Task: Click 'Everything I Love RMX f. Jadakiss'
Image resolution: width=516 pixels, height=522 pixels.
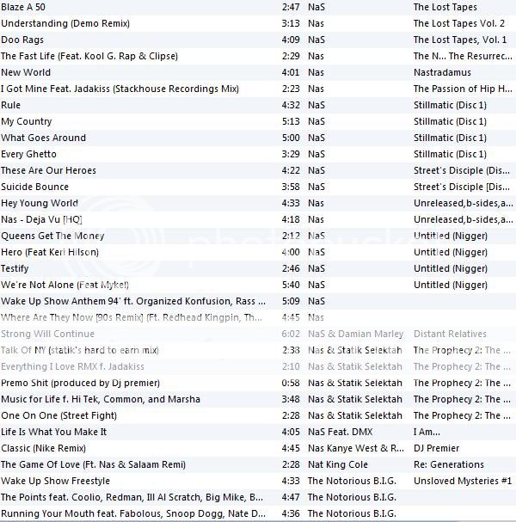Action: (x=72, y=365)
